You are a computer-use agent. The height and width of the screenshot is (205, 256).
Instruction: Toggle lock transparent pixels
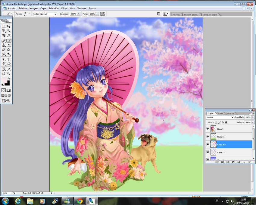[x=216, y=122]
